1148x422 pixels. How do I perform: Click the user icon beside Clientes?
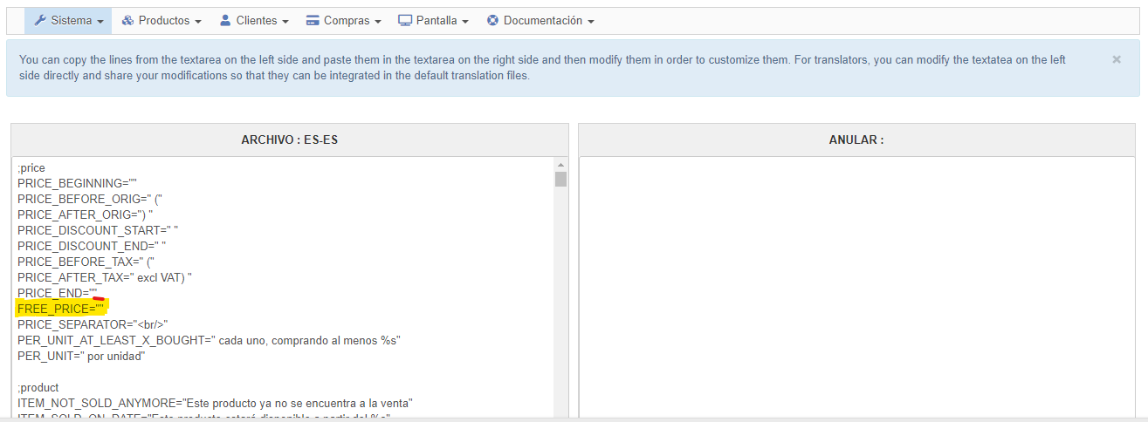(225, 21)
